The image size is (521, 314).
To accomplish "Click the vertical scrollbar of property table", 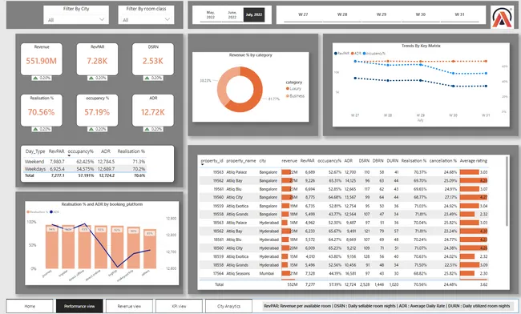I will coord(507,192).
